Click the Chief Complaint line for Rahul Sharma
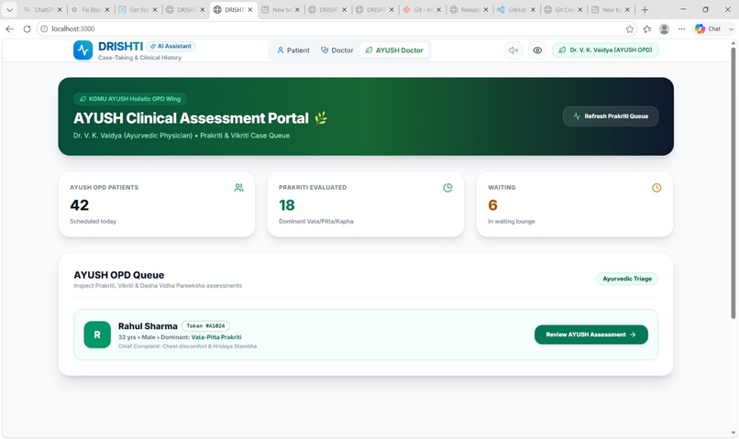 click(x=188, y=346)
